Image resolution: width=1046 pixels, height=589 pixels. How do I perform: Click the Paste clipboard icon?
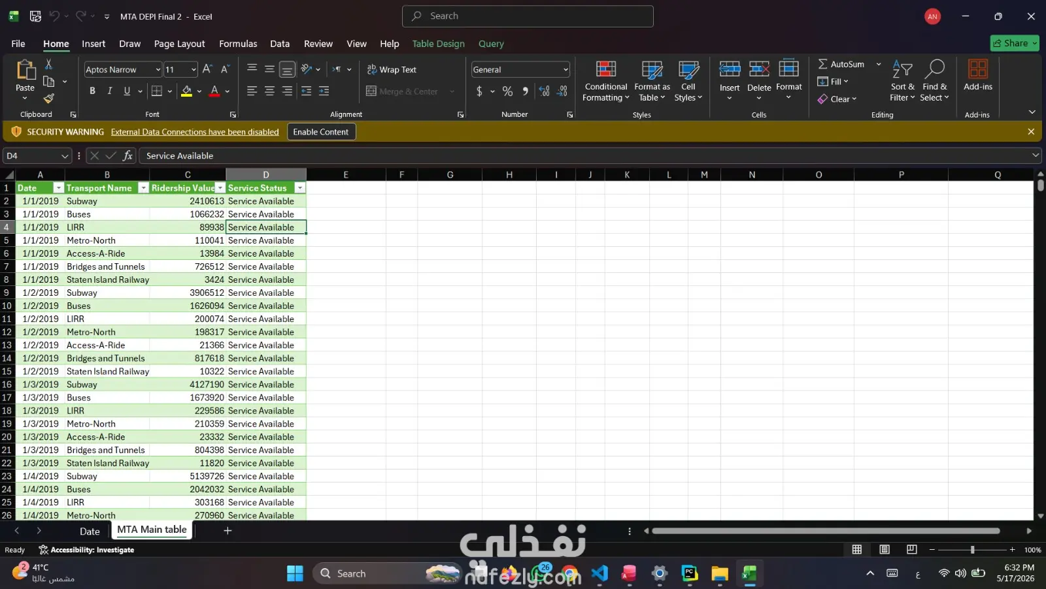click(x=25, y=69)
